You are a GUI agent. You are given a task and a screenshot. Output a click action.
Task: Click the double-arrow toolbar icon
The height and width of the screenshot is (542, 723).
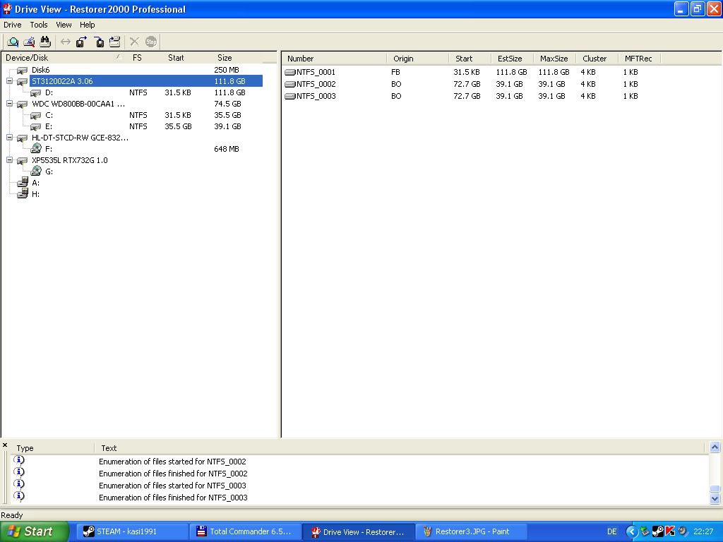66,42
